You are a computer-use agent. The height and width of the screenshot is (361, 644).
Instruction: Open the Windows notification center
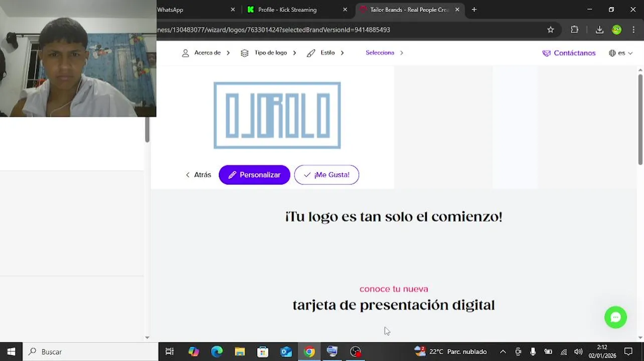628,351
